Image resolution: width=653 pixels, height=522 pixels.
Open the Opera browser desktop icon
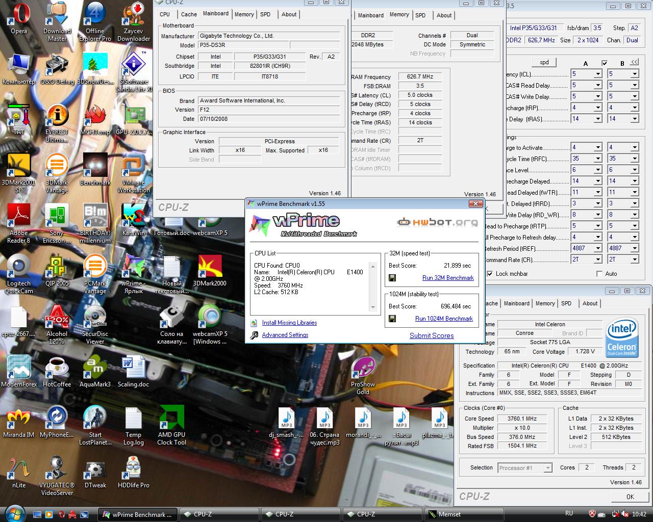19,19
